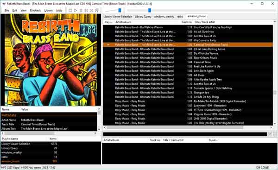Click the help button beside search box

(270, 134)
